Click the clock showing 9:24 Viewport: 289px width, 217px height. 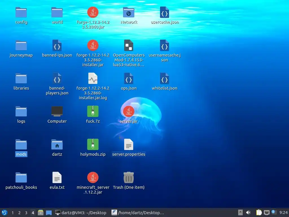283,213
